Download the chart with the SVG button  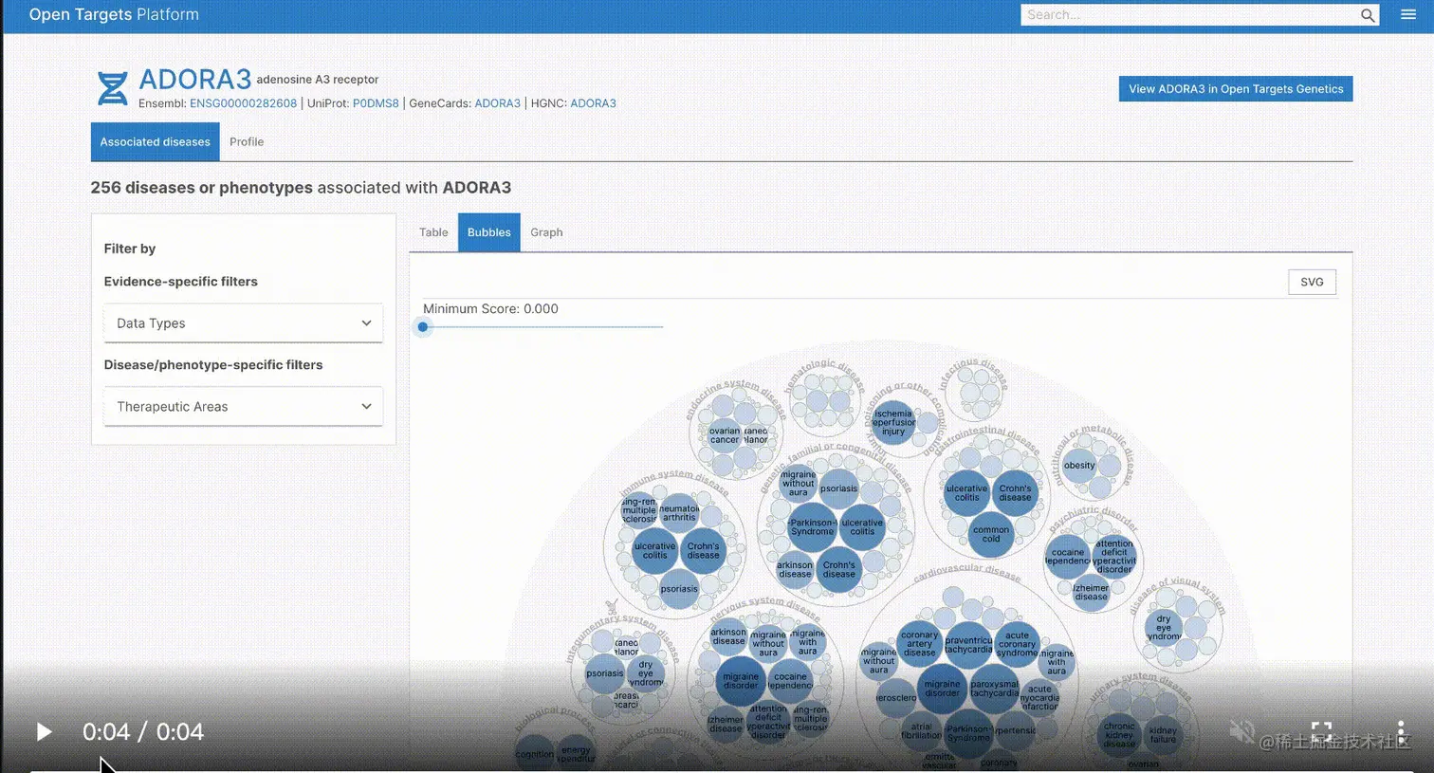[x=1313, y=282]
